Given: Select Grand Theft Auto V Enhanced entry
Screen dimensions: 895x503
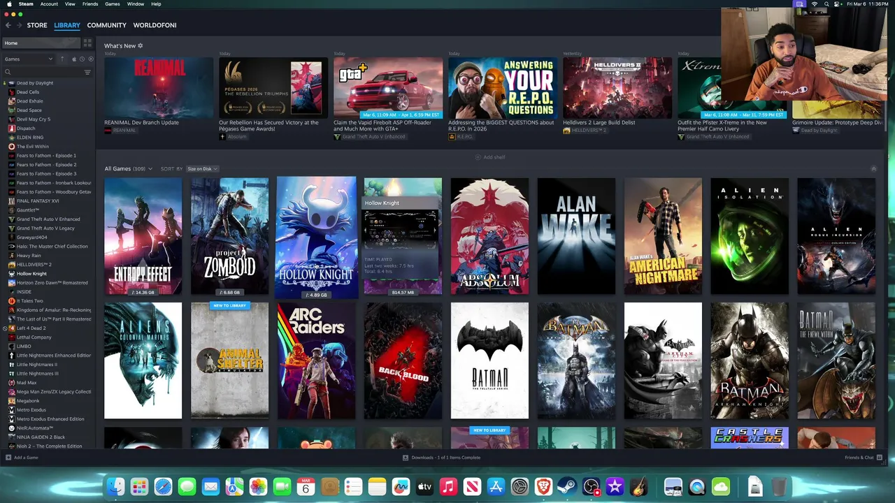Looking at the screenshot, I should [x=48, y=219].
